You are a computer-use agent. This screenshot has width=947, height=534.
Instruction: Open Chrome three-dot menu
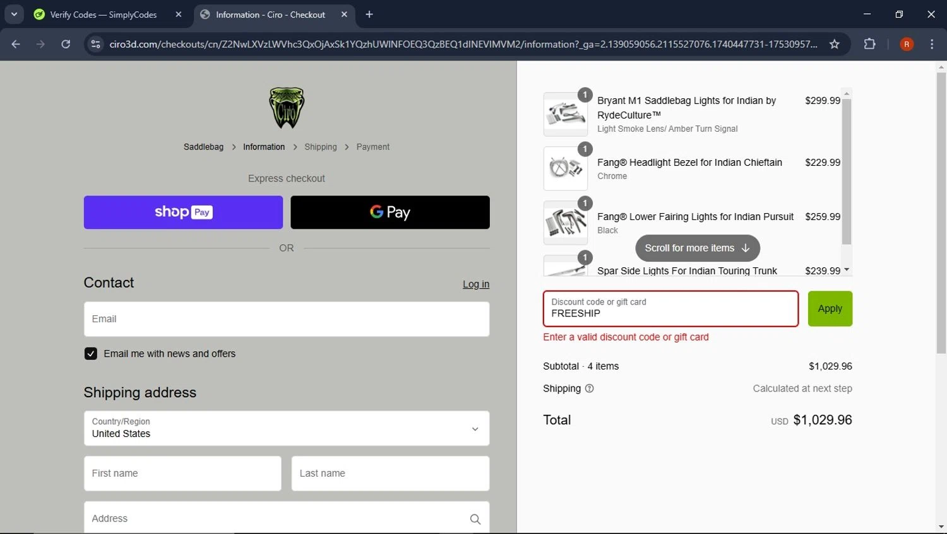coord(932,44)
